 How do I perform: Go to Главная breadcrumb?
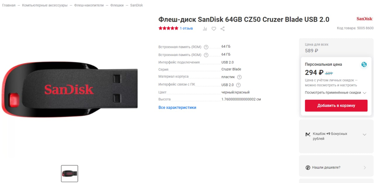click(x=9, y=5)
